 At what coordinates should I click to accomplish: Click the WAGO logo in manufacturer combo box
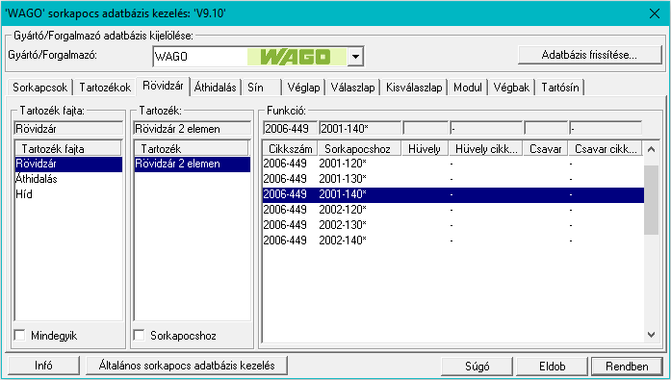[297, 57]
